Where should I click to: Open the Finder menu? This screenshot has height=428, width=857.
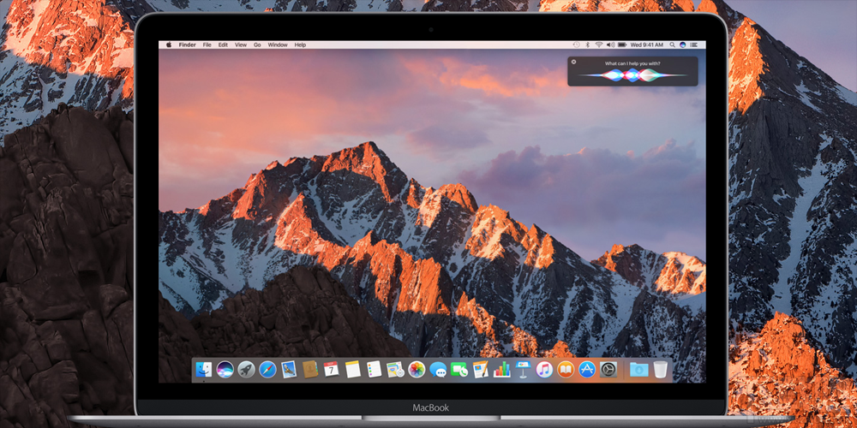(x=188, y=45)
